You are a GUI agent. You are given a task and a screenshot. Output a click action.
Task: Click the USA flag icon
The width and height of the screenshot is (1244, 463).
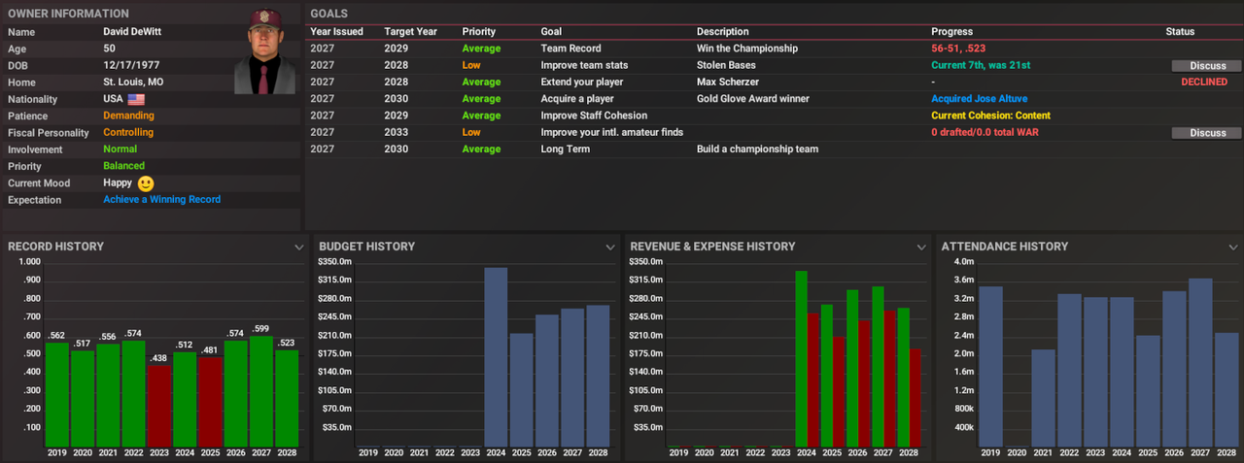pos(135,99)
